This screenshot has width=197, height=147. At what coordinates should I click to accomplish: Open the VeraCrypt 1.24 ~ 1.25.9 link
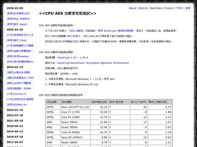click(73, 58)
